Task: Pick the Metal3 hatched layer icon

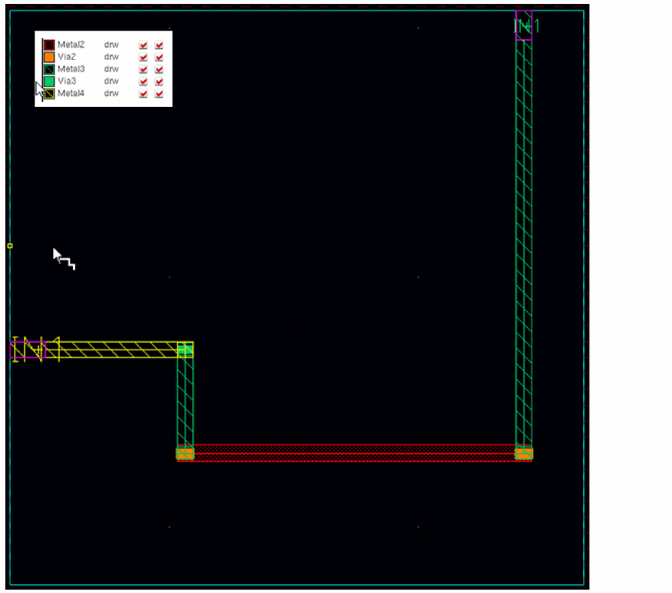Action: pos(49,69)
